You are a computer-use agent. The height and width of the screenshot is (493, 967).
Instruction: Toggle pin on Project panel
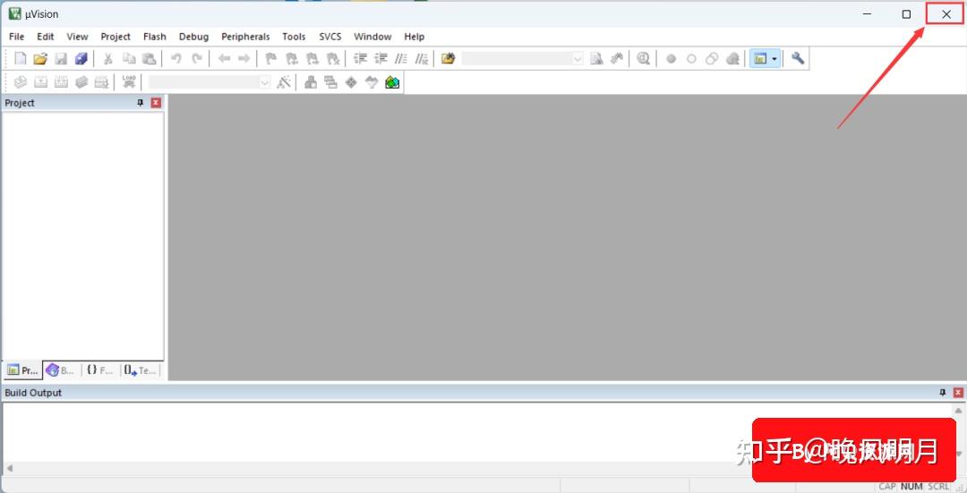pyautogui.click(x=140, y=103)
